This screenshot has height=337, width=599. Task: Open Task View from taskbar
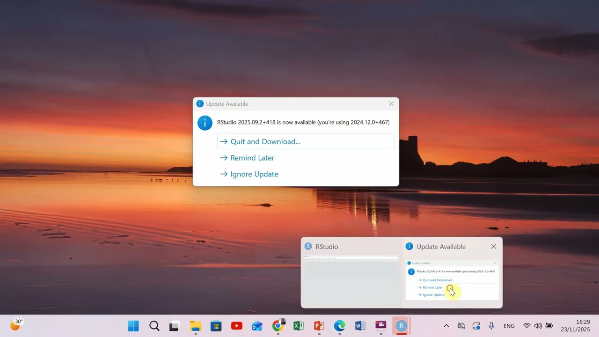point(174,326)
